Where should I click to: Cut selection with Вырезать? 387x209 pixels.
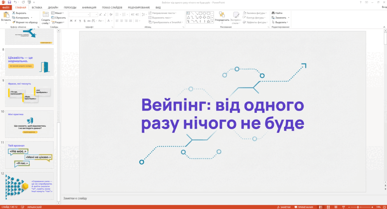[19, 13]
